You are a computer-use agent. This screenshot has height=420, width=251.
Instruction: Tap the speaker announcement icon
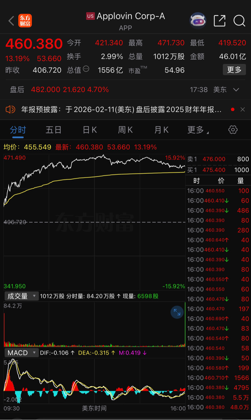click(10, 109)
